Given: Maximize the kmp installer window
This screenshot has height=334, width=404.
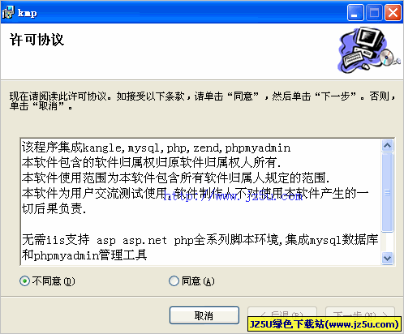Looking at the screenshot, I should point(374,12).
